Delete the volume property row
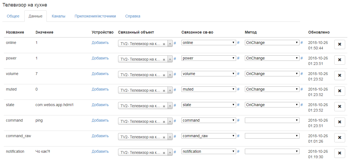 click(339, 75)
